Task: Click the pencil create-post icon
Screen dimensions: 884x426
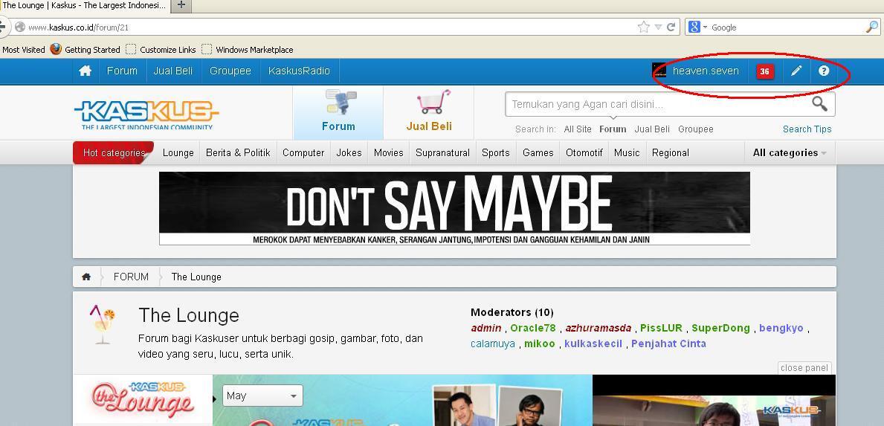Action: click(796, 71)
